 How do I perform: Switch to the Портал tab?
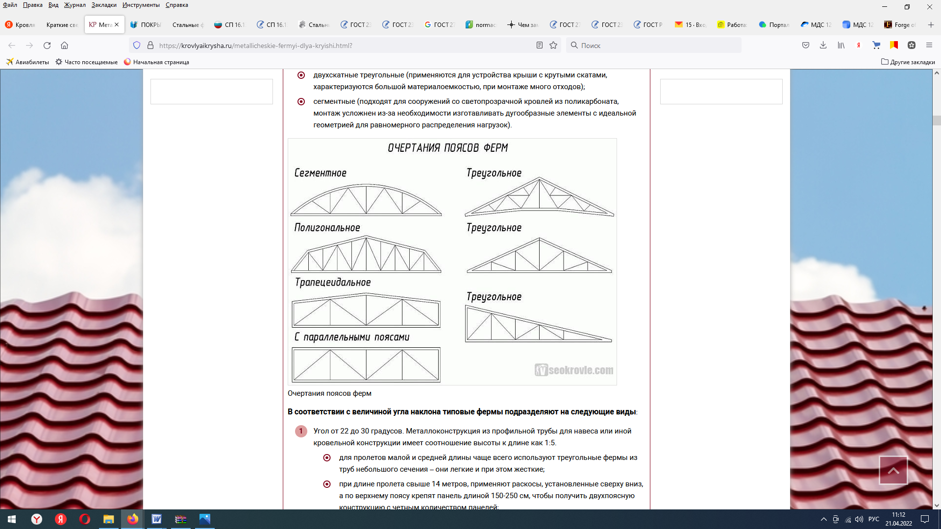coord(774,24)
